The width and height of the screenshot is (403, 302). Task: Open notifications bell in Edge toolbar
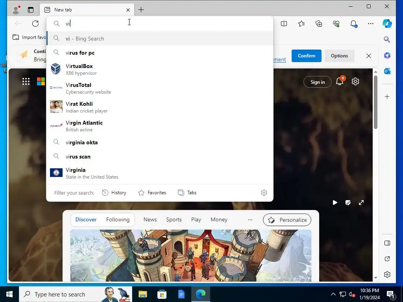tap(354, 24)
